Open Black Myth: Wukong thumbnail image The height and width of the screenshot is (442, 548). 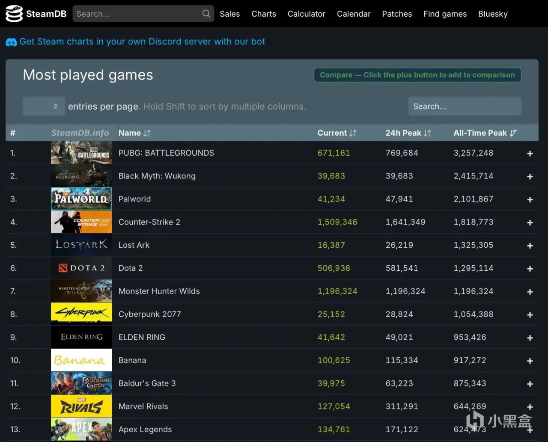(81, 176)
